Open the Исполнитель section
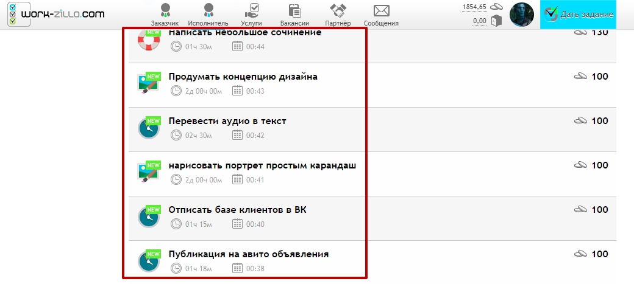Image resolution: width=634 pixels, height=284 pixels. coord(208,15)
